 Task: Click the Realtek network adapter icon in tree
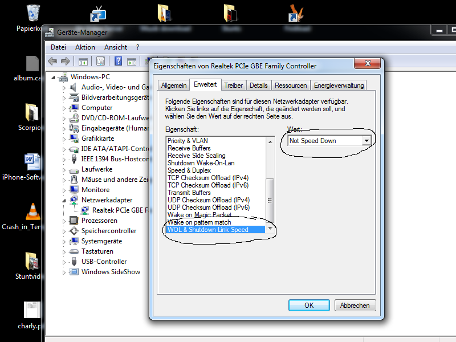(85, 210)
